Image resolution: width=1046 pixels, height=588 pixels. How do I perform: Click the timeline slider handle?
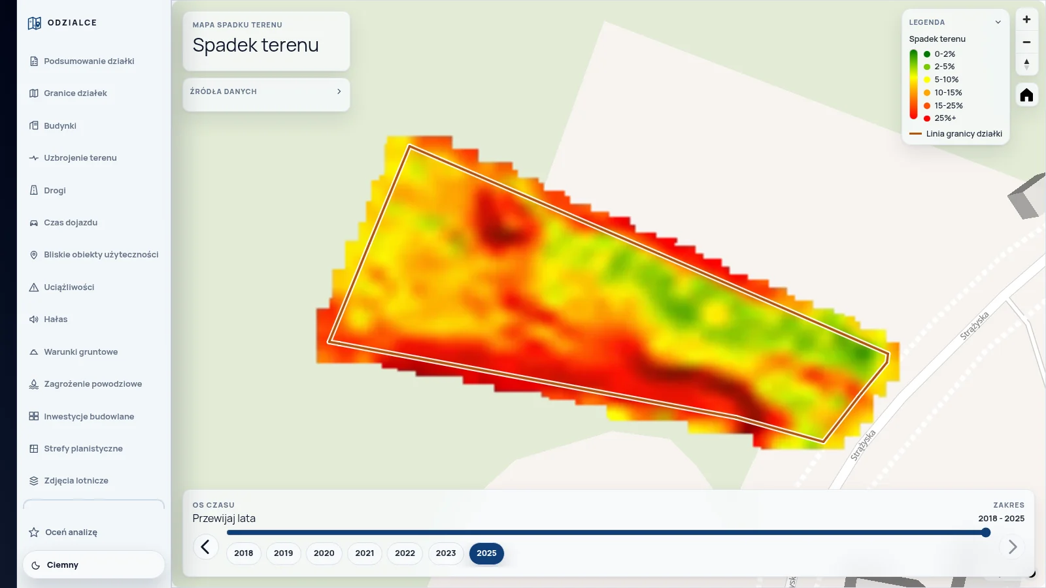pos(986,533)
